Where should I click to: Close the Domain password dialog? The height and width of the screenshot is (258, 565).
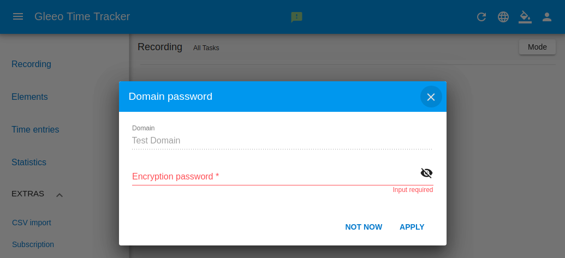click(x=431, y=97)
